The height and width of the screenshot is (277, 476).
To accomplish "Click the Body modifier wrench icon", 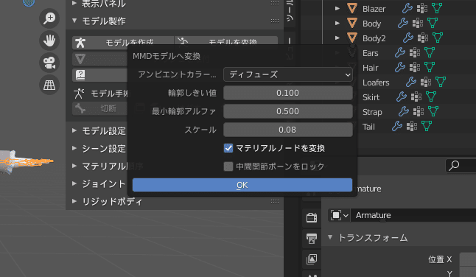I will coord(403,23).
